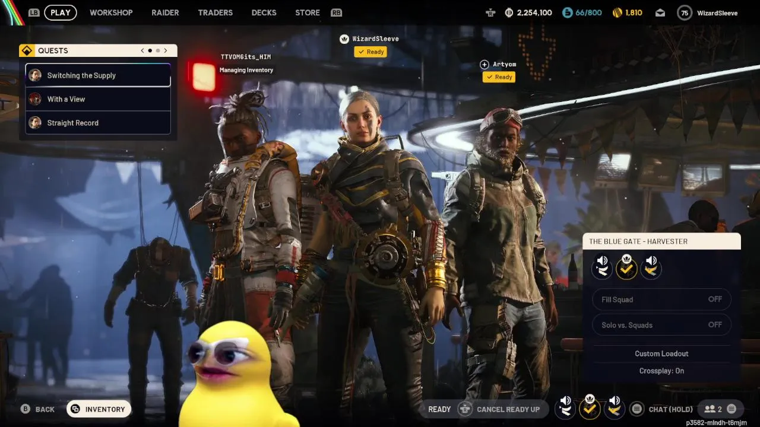
Task: Click the LB bumper icon
Action: click(x=34, y=12)
